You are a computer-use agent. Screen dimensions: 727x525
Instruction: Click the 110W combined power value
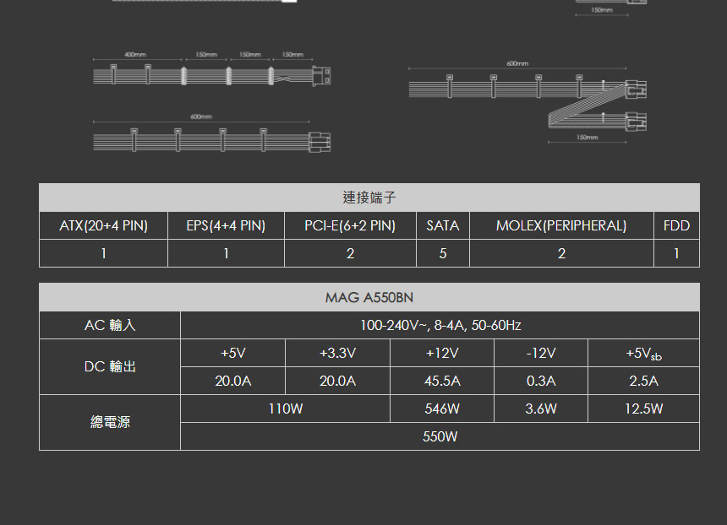tap(286, 409)
